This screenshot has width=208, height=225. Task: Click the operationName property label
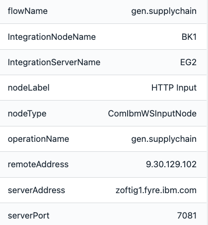click(x=38, y=139)
